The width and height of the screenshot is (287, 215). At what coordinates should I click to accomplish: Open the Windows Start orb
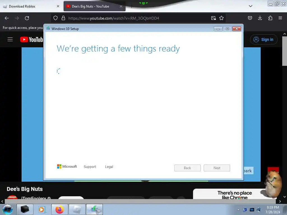pos(8,209)
